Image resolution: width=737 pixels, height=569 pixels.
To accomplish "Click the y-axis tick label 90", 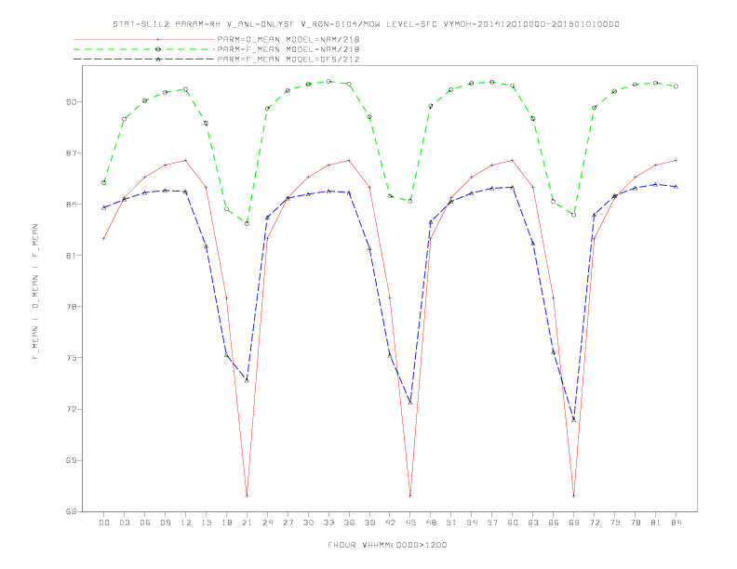I will pyautogui.click(x=70, y=102).
